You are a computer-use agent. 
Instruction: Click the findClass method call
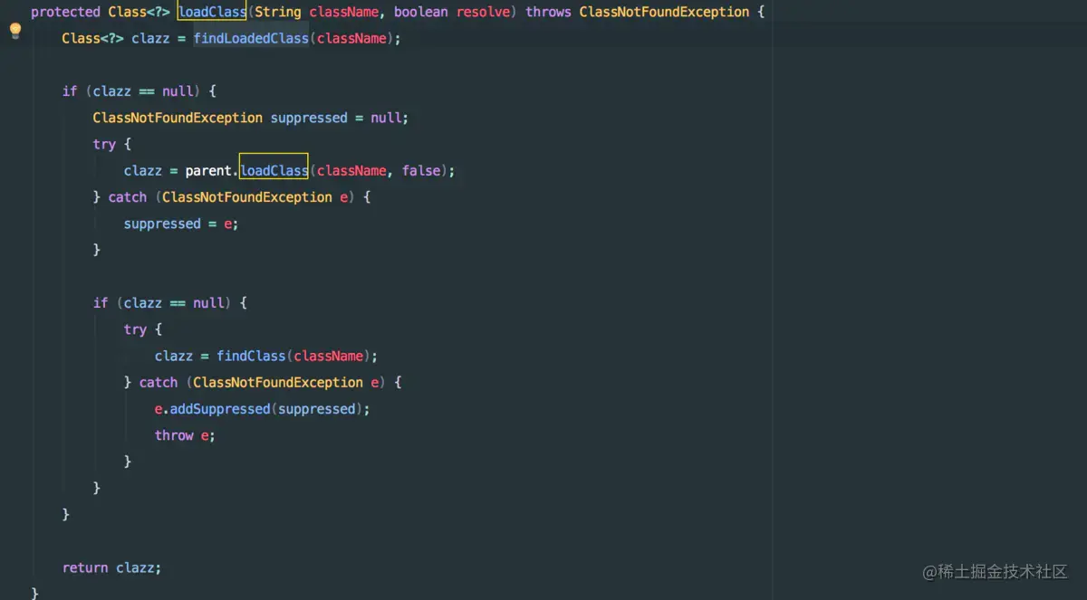(x=251, y=356)
